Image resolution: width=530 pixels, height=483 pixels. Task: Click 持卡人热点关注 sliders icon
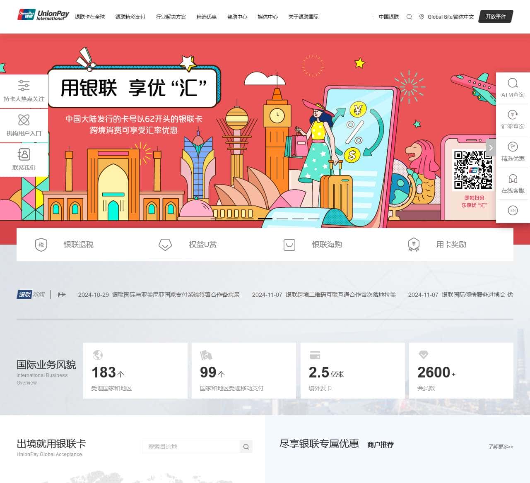pos(24,86)
